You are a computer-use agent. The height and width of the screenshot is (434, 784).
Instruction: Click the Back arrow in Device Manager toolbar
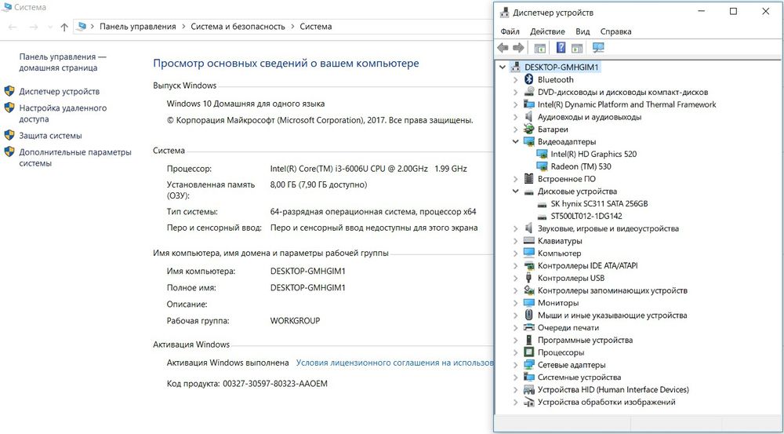[503, 48]
